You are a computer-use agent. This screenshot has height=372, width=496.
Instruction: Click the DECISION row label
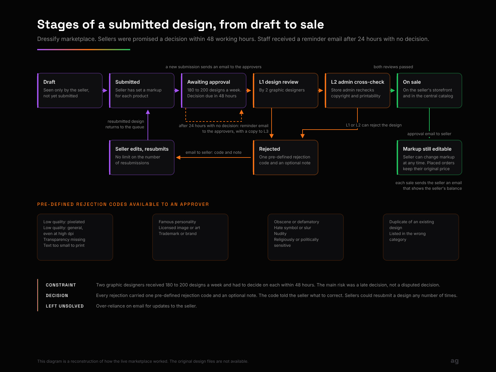click(x=57, y=295)
